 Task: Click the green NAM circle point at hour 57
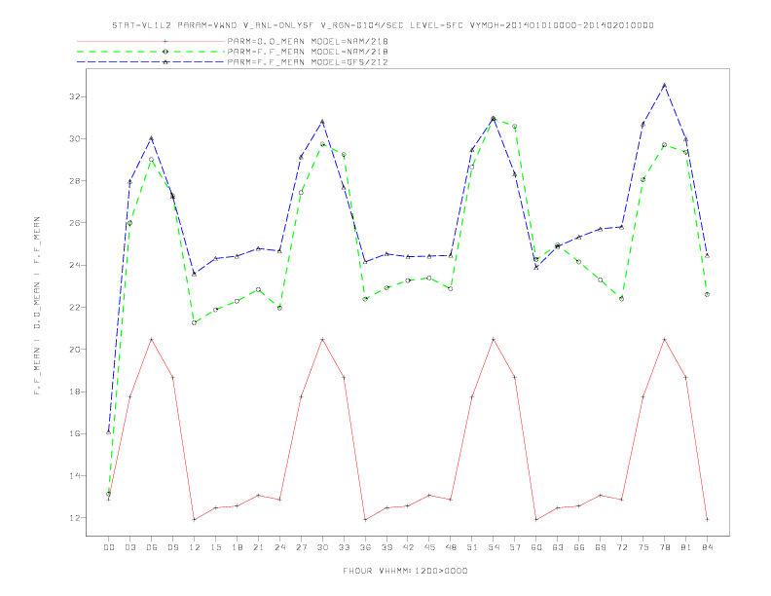click(515, 127)
